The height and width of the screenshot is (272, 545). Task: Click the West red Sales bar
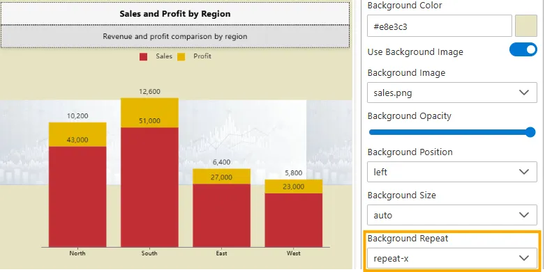[x=293, y=220]
